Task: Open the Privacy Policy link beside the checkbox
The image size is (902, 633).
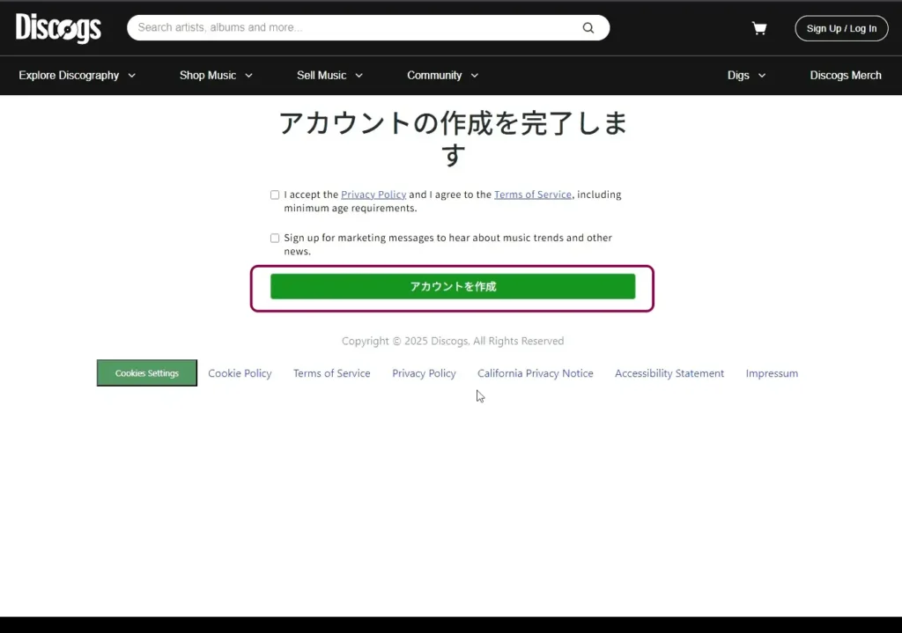Action: pos(373,195)
